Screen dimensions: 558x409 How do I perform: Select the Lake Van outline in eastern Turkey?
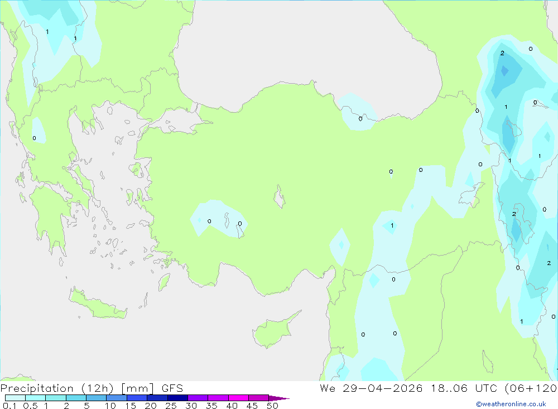[472, 195]
